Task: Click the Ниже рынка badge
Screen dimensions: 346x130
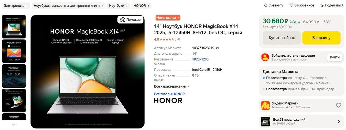Action: [x=168, y=18]
